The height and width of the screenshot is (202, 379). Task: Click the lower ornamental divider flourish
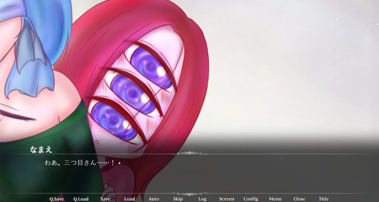point(189,194)
